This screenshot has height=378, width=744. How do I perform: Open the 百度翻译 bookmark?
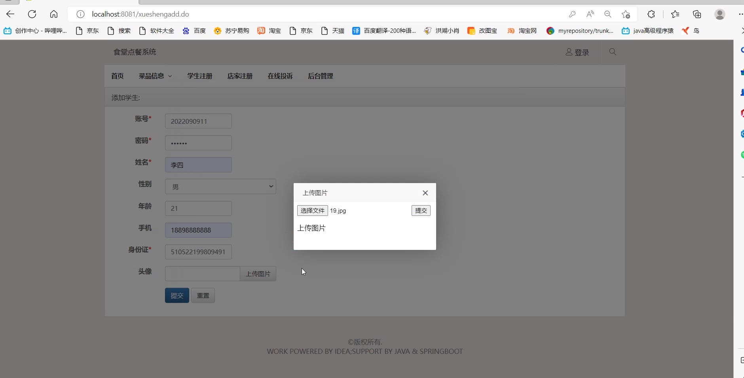[x=384, y=31]
